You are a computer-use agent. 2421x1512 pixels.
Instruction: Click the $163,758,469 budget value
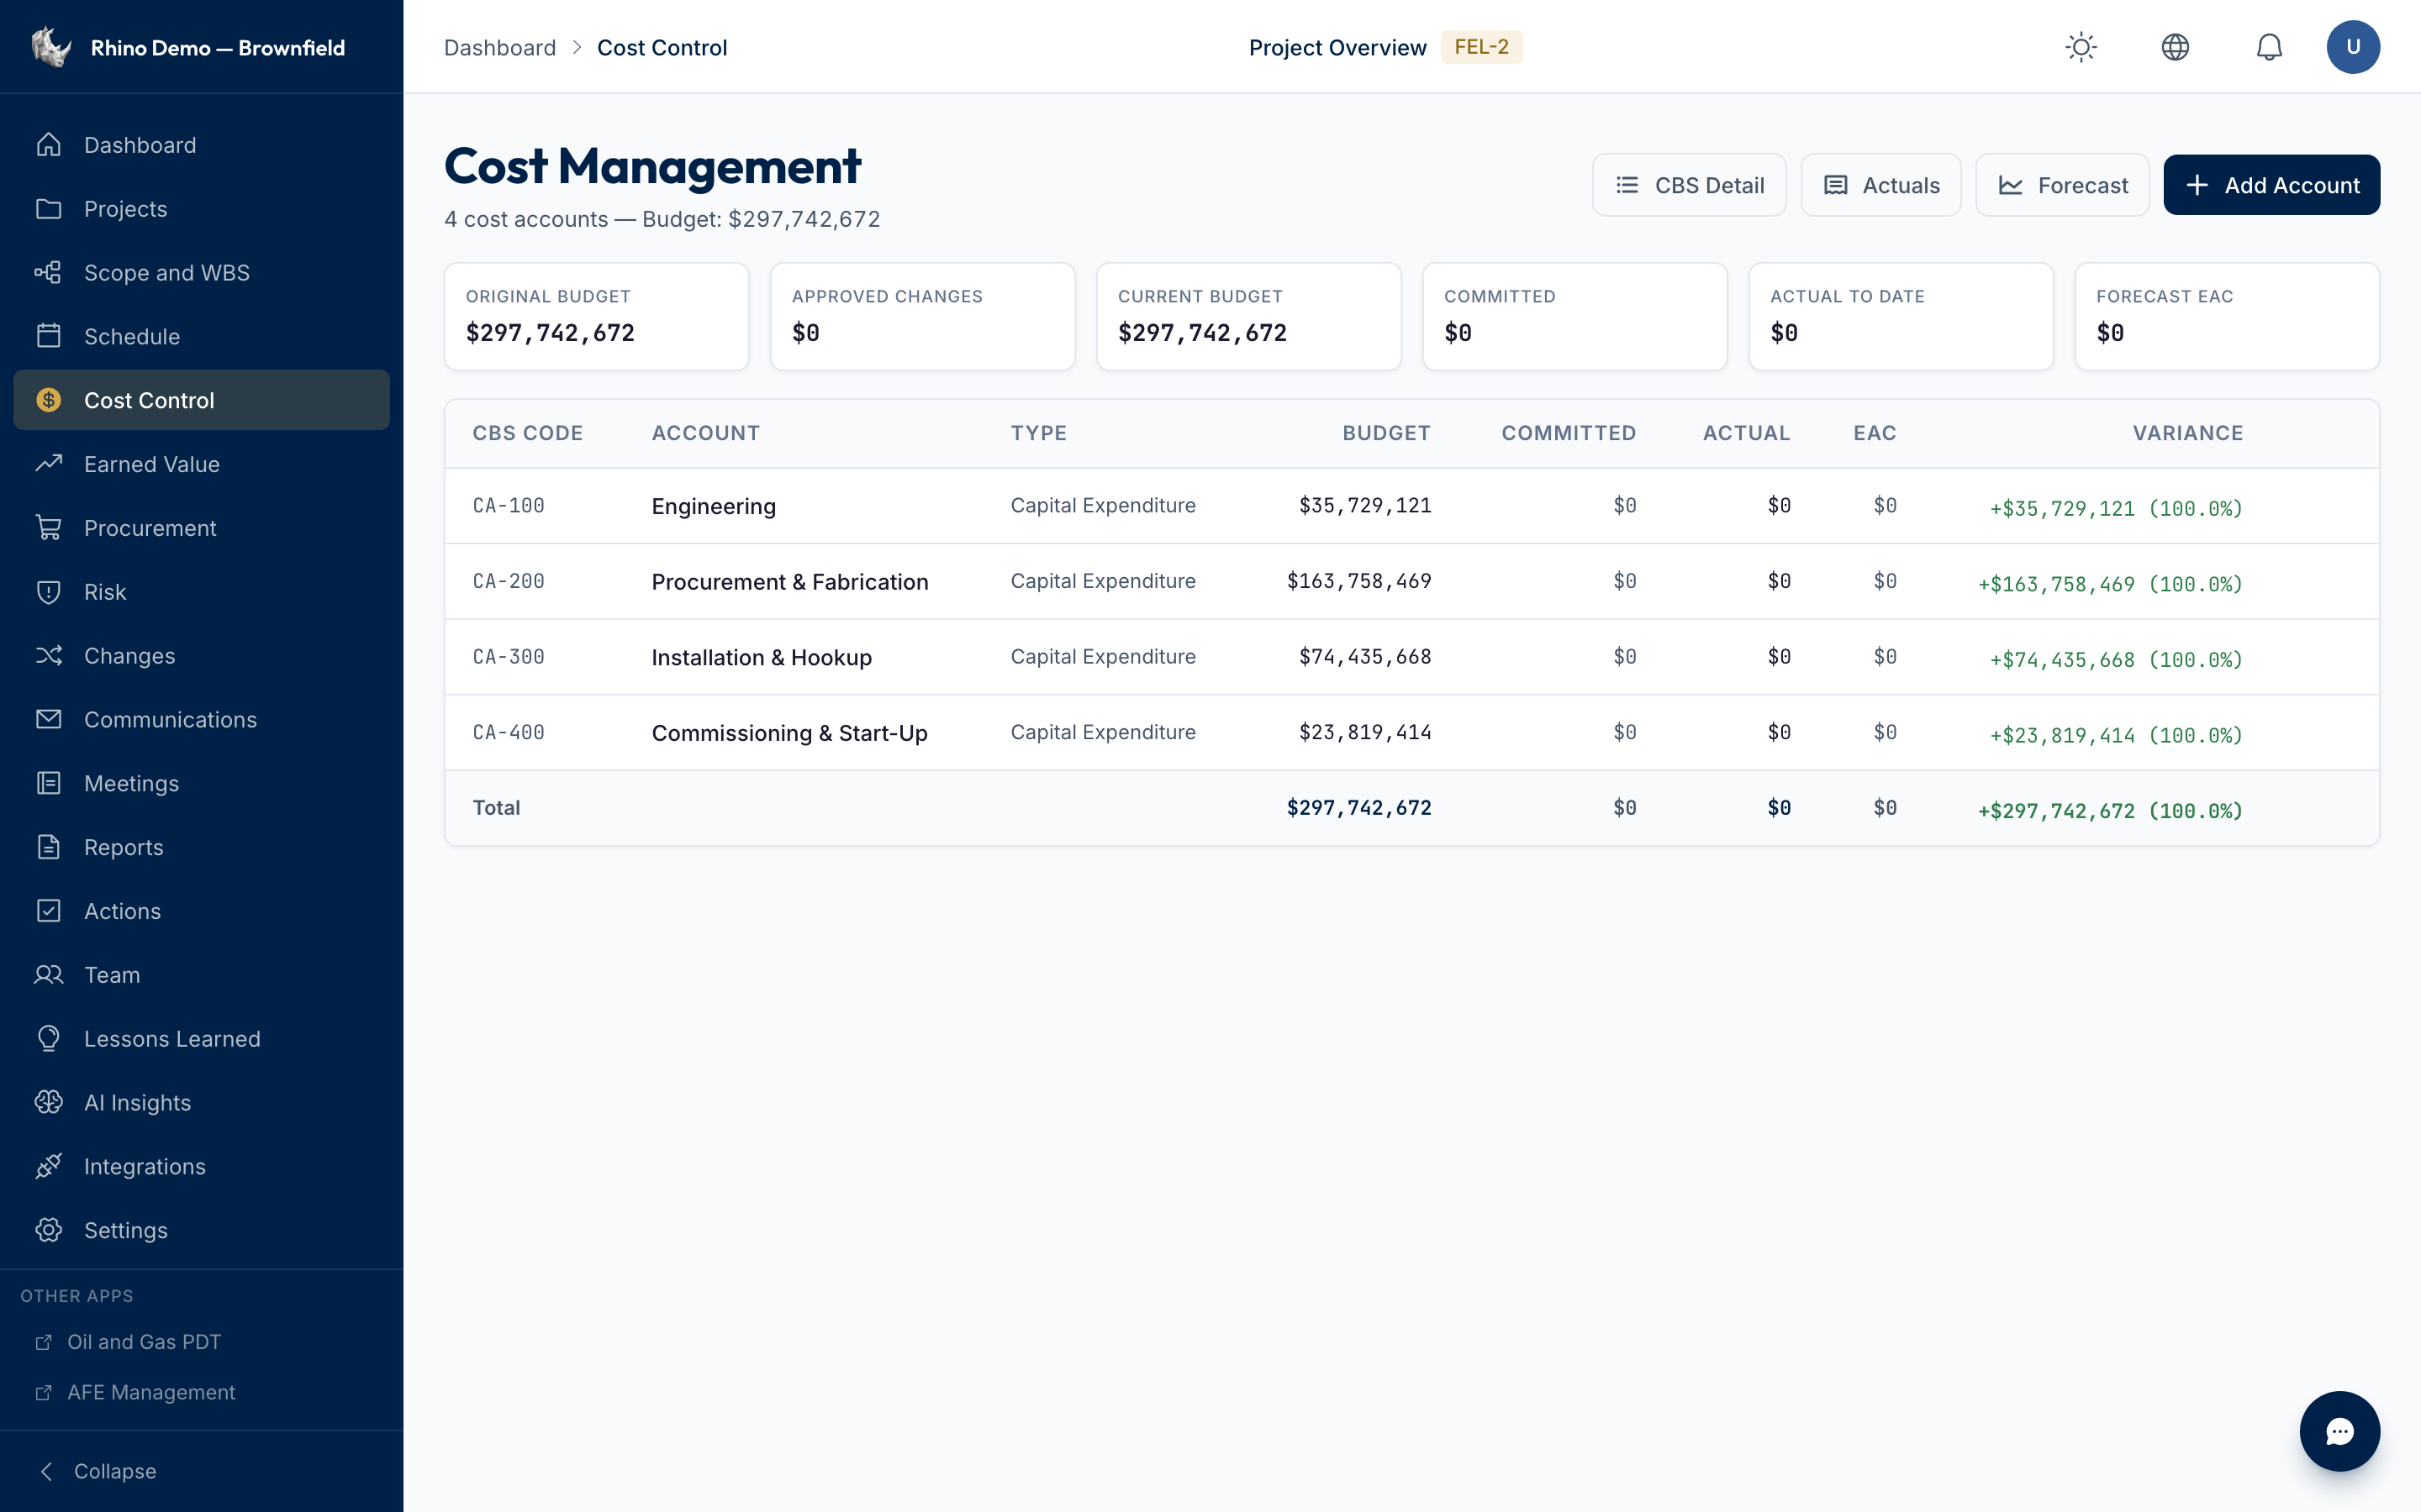(1358, 581)
